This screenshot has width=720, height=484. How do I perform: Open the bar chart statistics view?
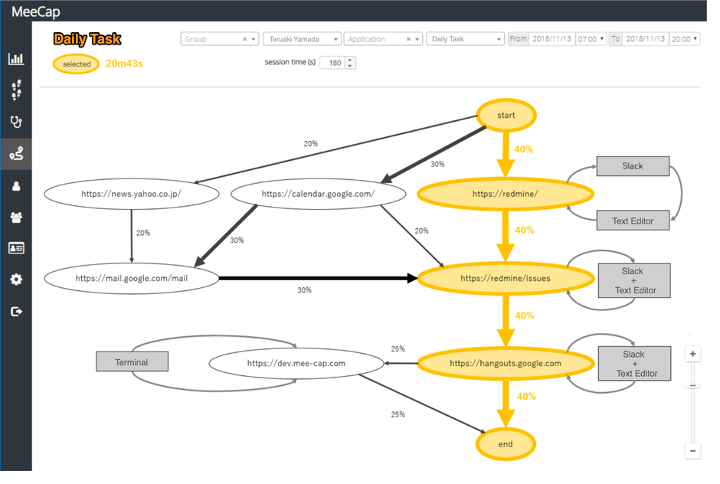point(16,59)
